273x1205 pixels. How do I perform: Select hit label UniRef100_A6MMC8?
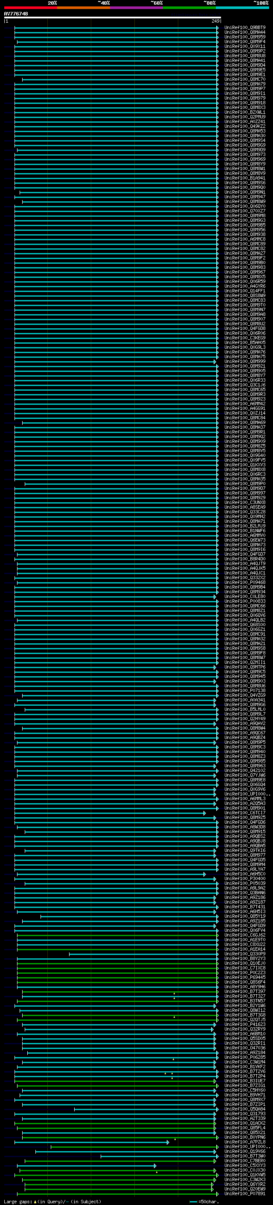click(x=245, y=239)
